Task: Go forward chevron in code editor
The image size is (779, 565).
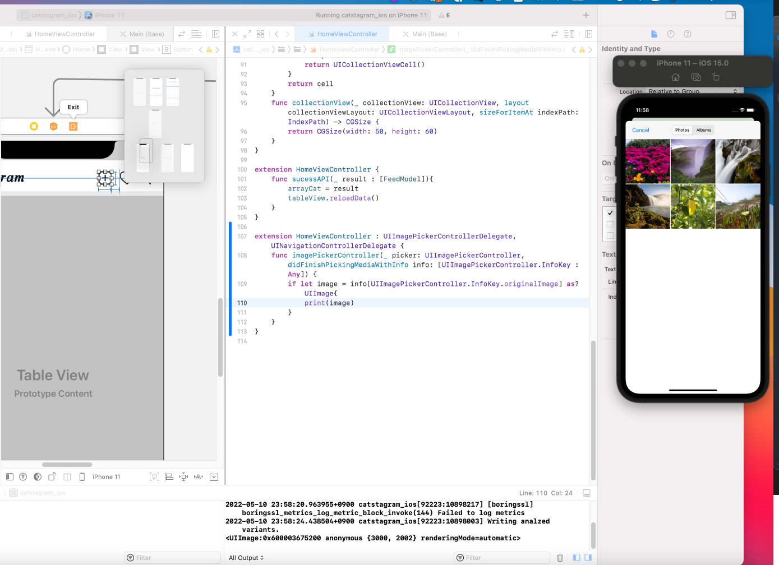Action: [x=287, y=34]
